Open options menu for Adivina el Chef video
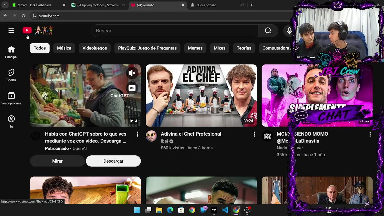 254,134
